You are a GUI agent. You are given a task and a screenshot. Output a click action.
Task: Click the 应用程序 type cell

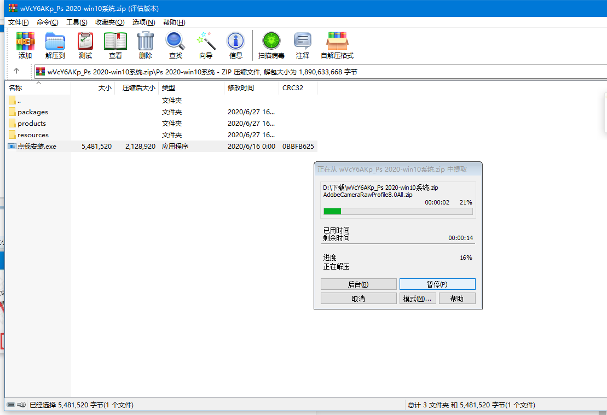175,146
